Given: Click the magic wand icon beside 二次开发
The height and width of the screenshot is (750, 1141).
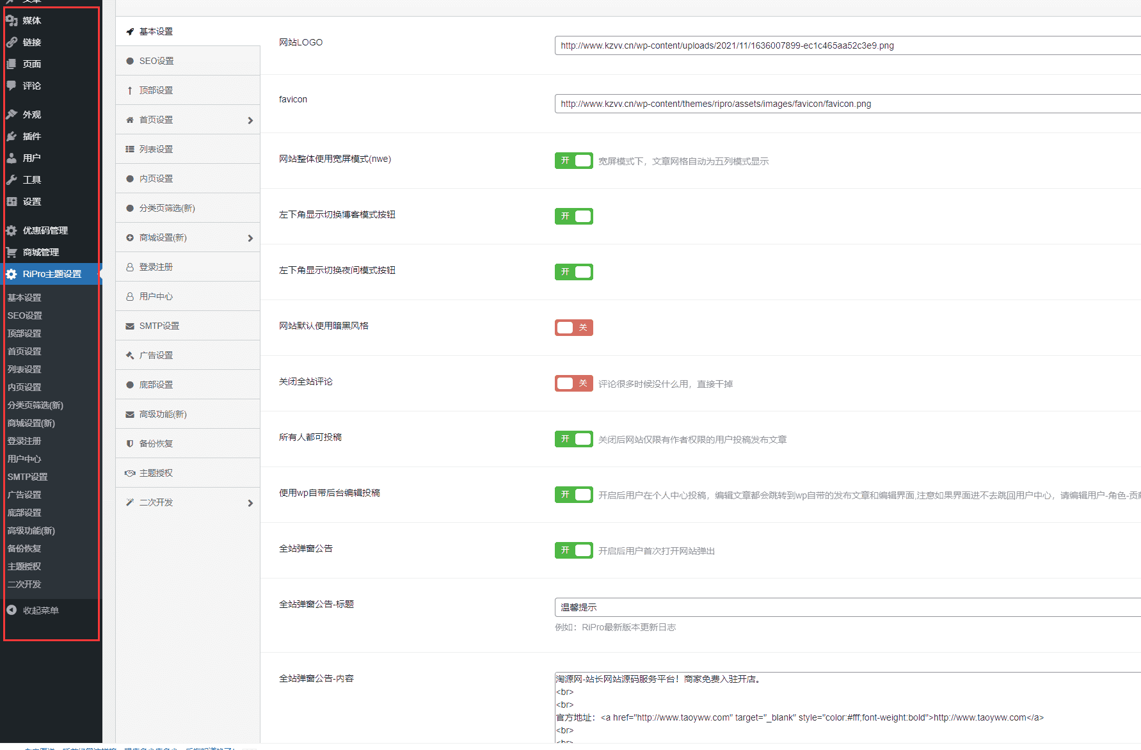Looking at the screenshot, I should [130, 502].
